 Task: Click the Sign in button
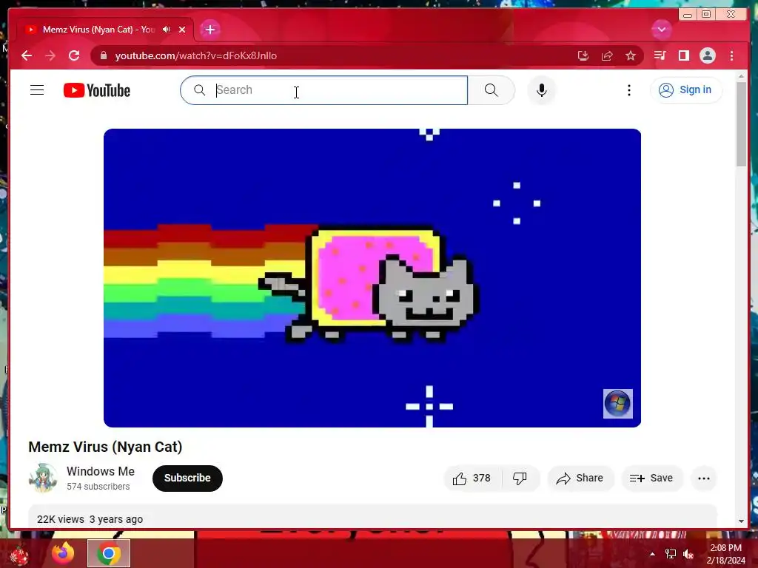pyautogui.click(x=686, y=89)
